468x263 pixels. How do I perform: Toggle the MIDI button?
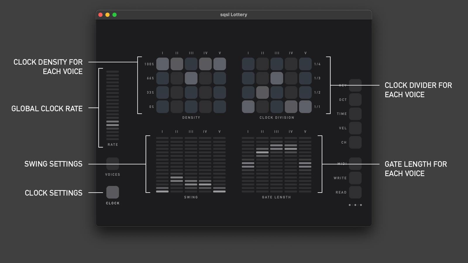click(x=355, y=164)
